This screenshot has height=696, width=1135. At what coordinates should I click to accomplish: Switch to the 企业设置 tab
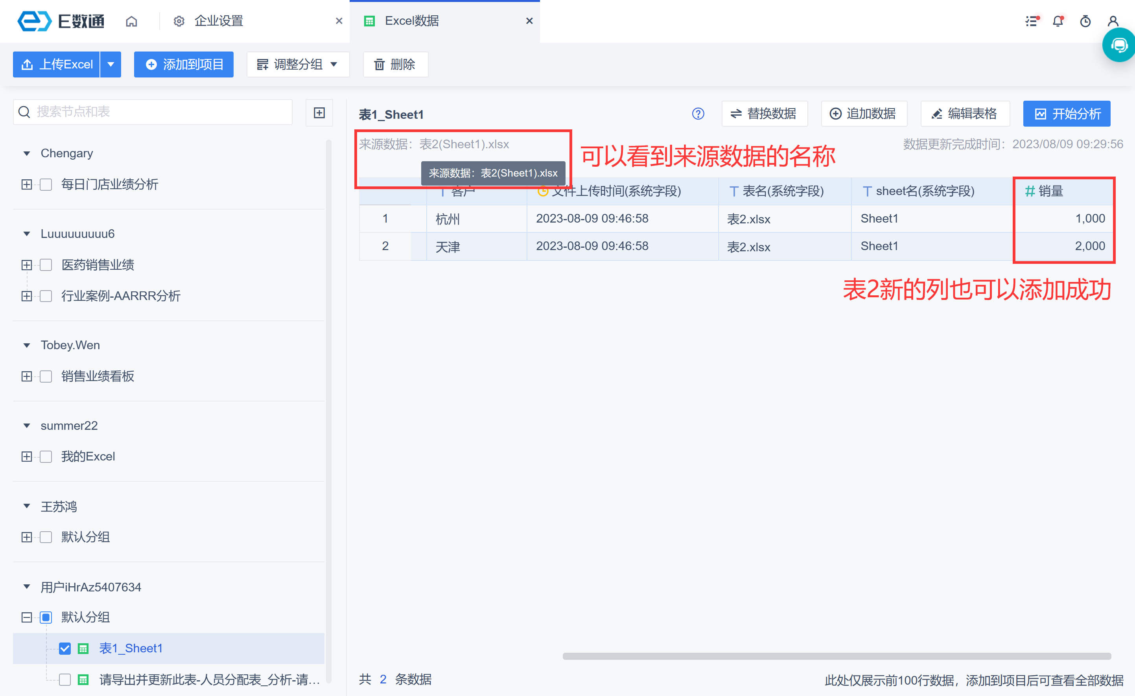tap(219, 21)
